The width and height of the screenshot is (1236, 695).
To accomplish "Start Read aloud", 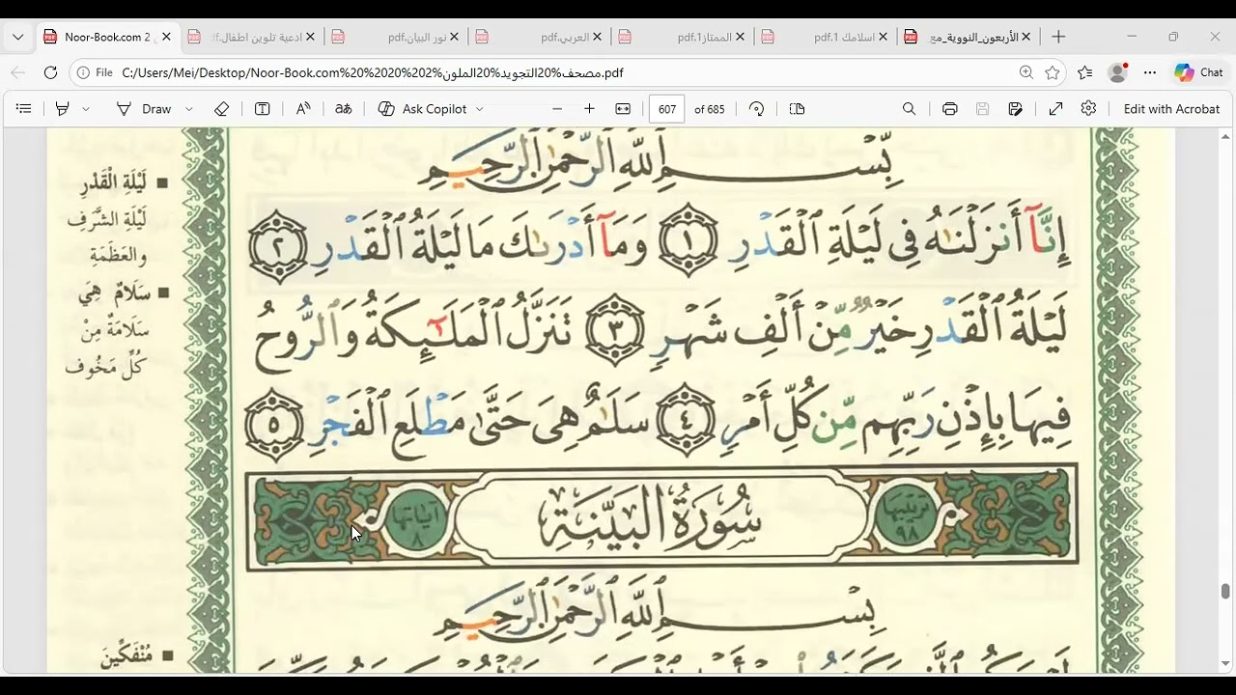I will (303, 109).
